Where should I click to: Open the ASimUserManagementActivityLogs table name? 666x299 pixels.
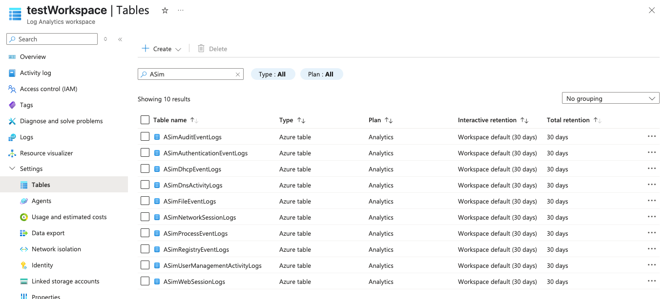point(212,265)
